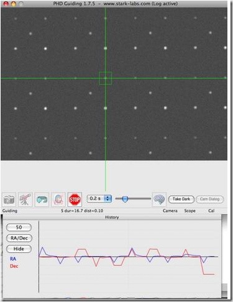Viewport: 233px width, 302px height.
Task: Stop guiding with the STOP sign icon
Action: click(x=75, y=199)
